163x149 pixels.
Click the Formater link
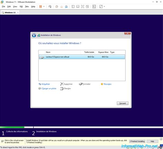tap(87, 84)
